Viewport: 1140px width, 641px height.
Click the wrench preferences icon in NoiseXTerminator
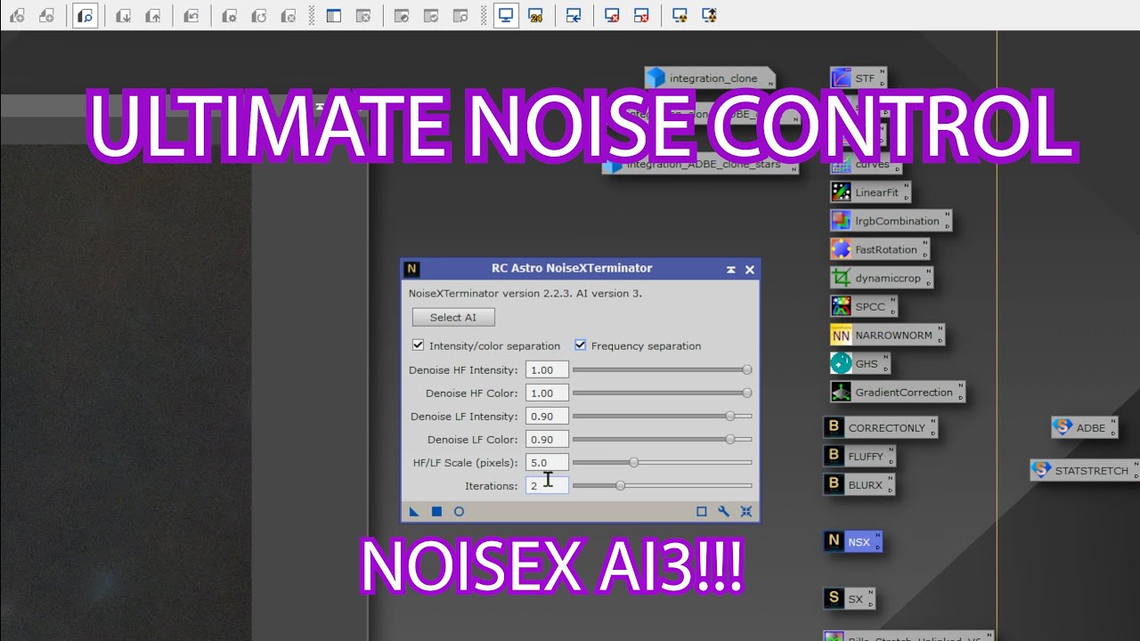point(723,511)
